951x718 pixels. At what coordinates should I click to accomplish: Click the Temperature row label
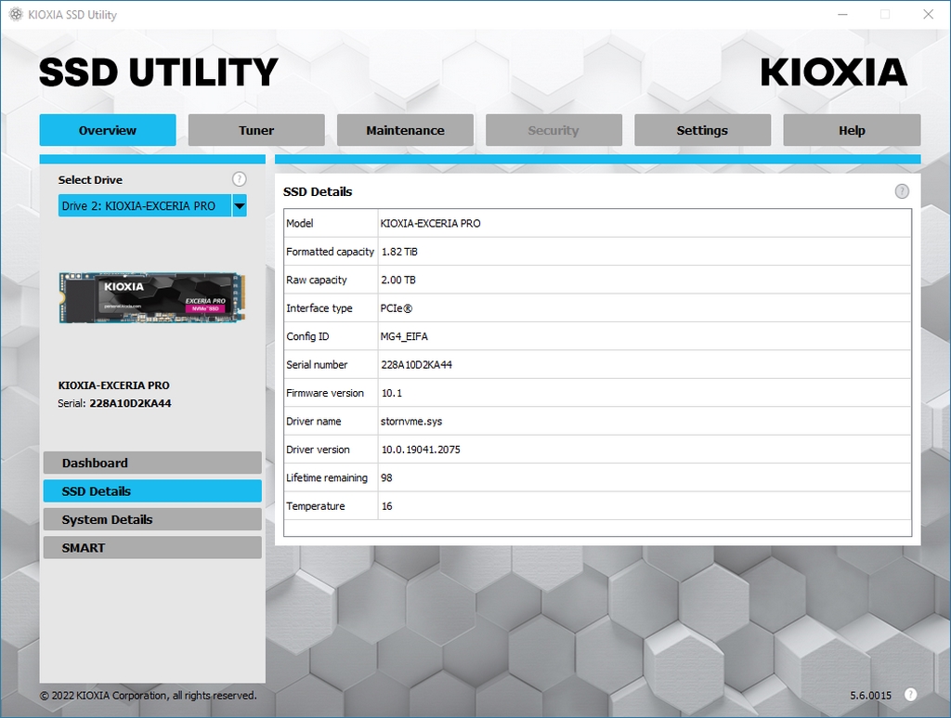pyautogui.click(x=316, y=506)
